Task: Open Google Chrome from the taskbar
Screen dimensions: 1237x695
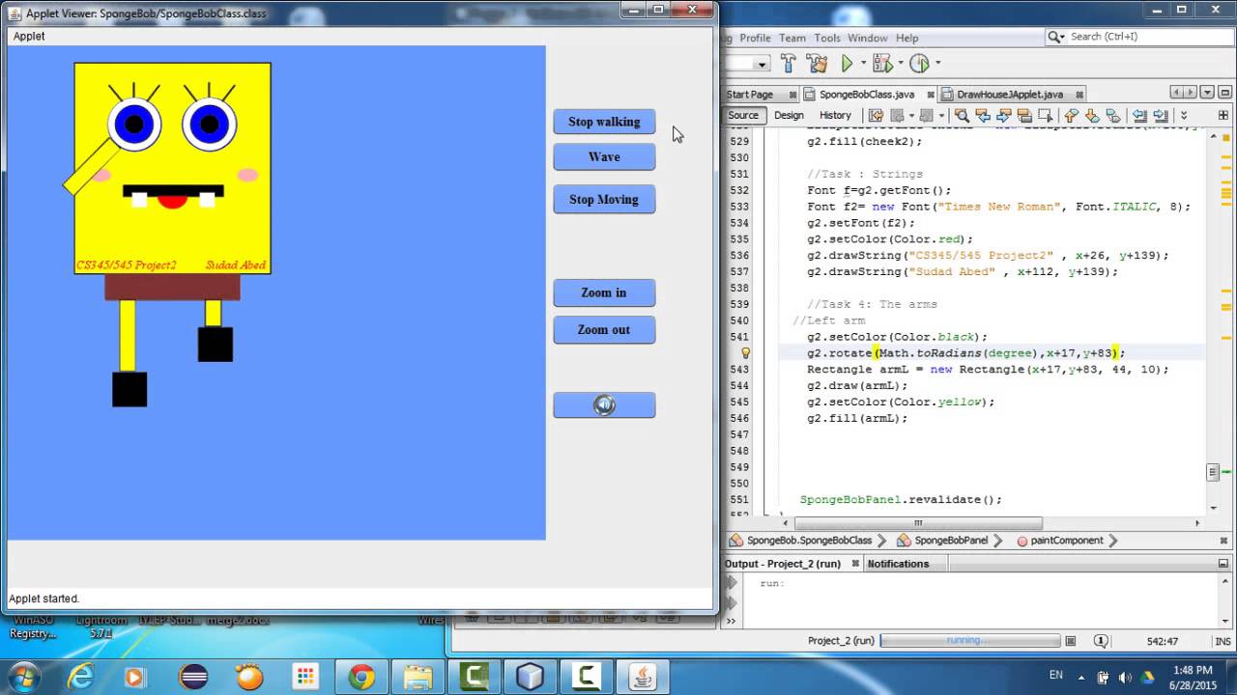Action: 361,677
